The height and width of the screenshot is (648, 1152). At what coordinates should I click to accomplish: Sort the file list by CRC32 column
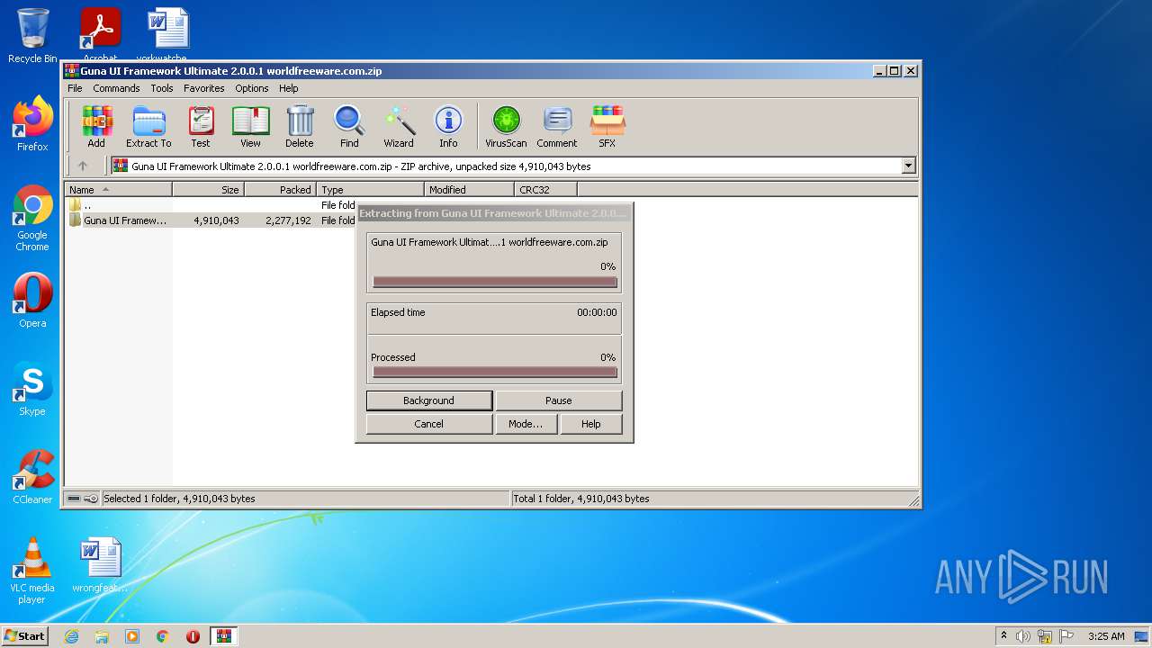[545, 189]
